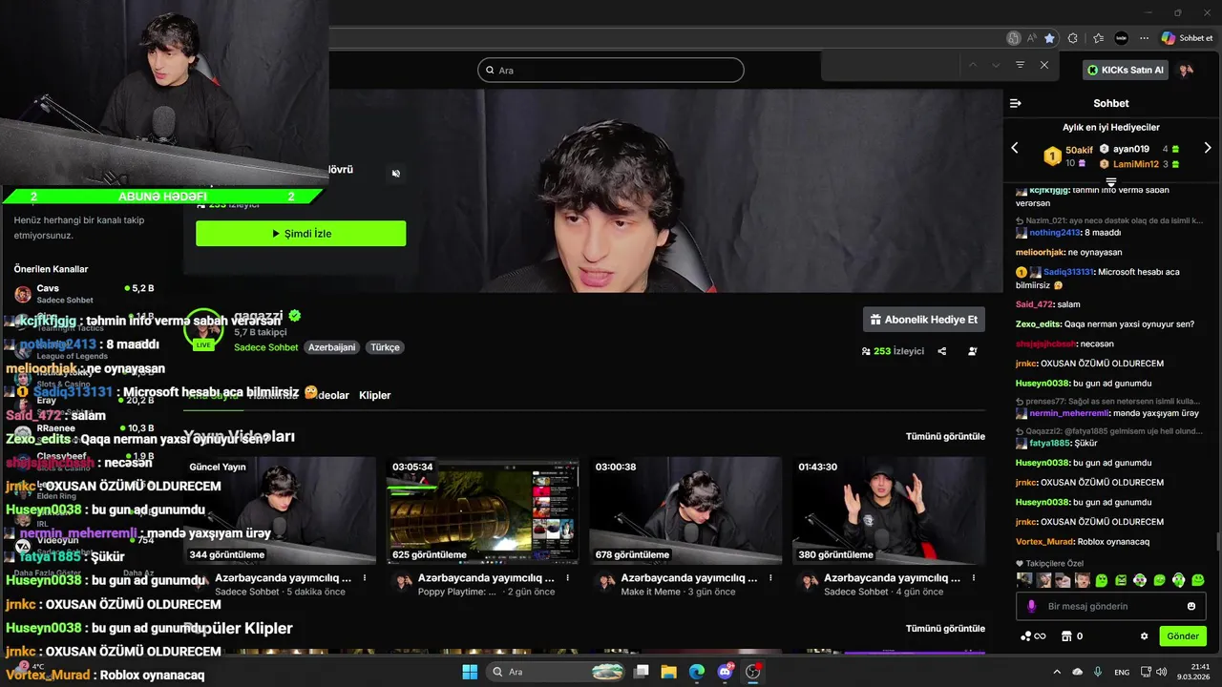Open the chat settings gear icon

[x=1144, y=636]
